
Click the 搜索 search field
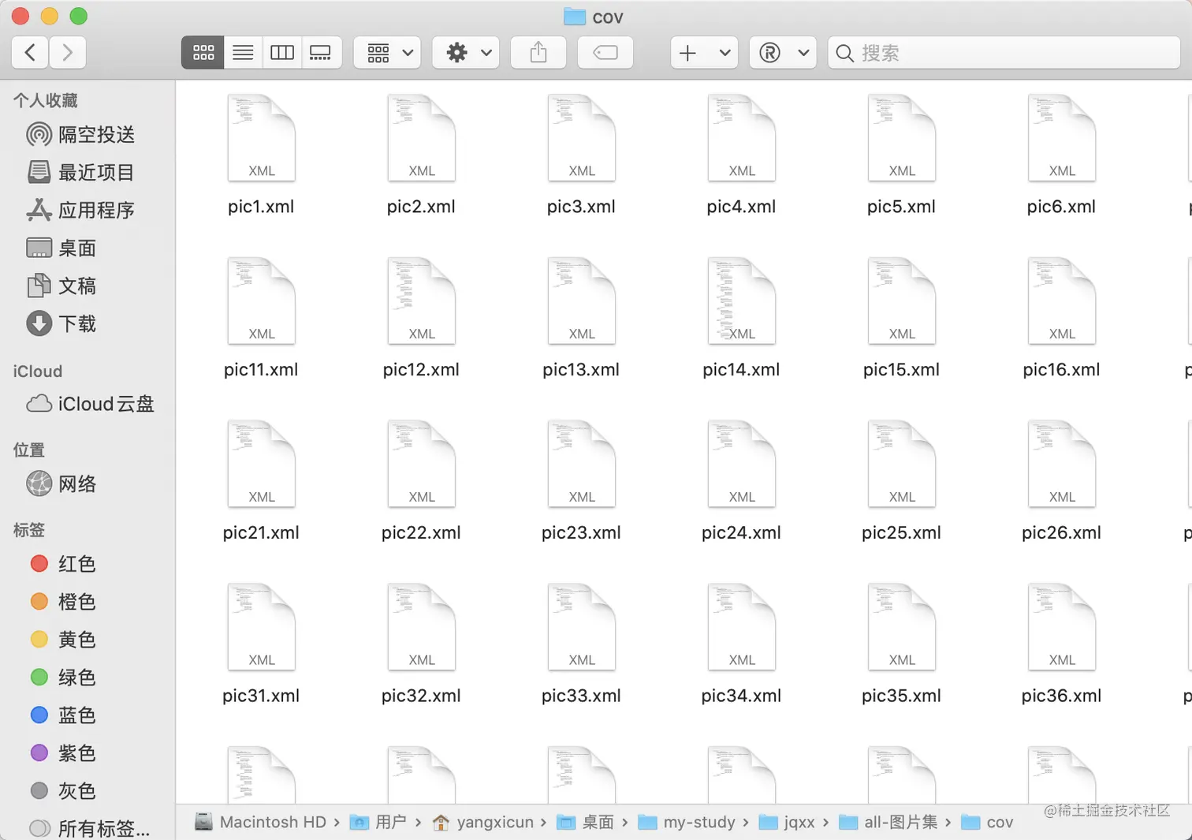pos(1004,53)
